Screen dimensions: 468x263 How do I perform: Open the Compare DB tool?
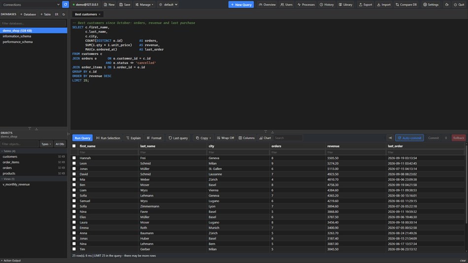[x=406, y=4]
